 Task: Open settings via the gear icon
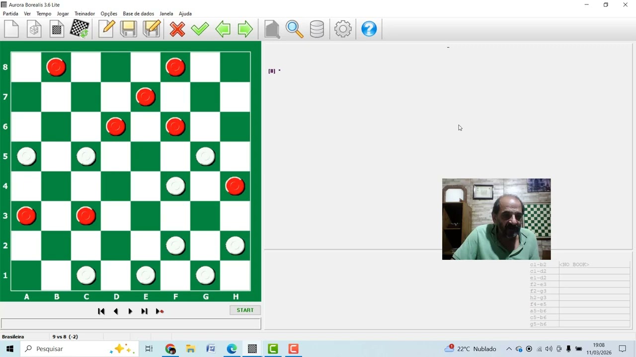(343, 29)
